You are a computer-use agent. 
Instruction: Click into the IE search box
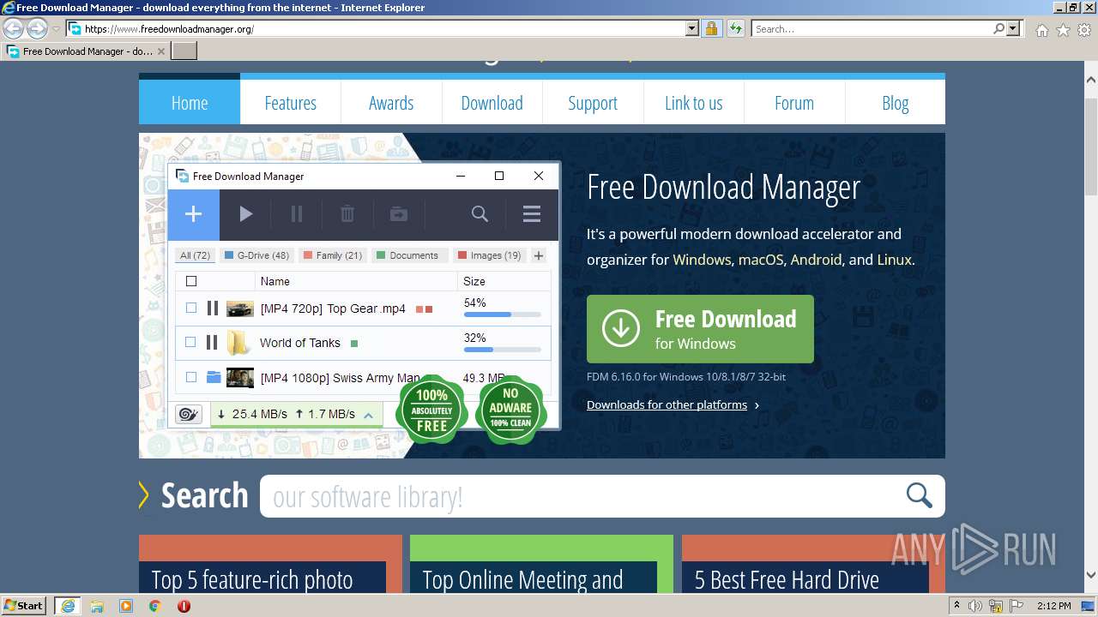pyautogui.click(x=872, y=29)
